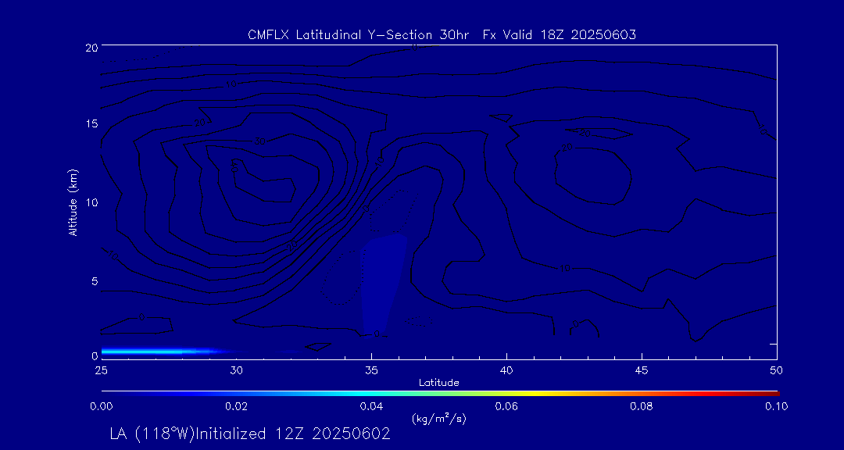
Task: Click the altitude axis tick label "10"
Action: point(91,202)
